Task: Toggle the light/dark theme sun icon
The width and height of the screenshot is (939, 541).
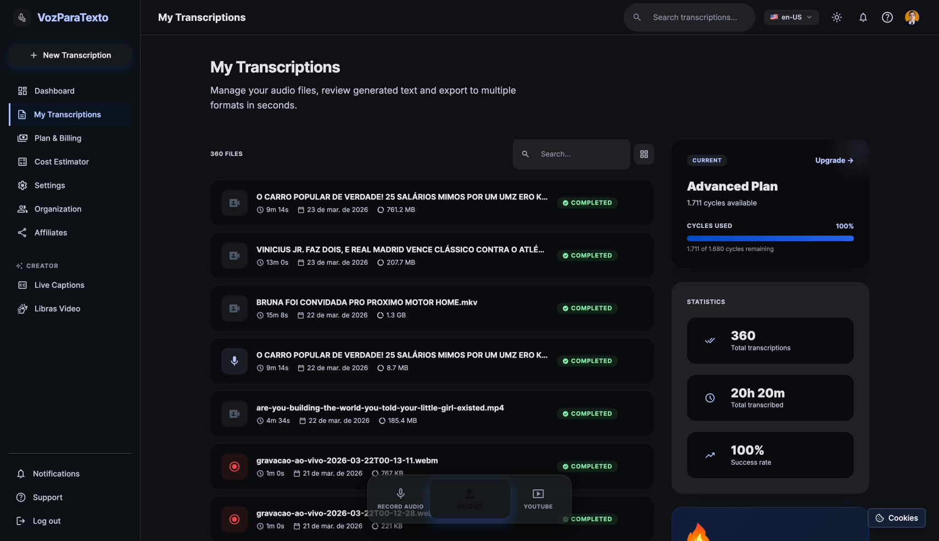Action: pyautogui.click(x=836, y=18)
